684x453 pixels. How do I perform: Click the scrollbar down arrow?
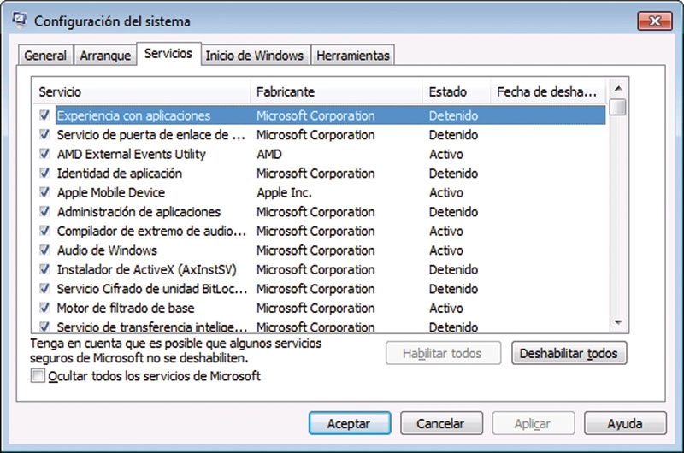point(617,322)
